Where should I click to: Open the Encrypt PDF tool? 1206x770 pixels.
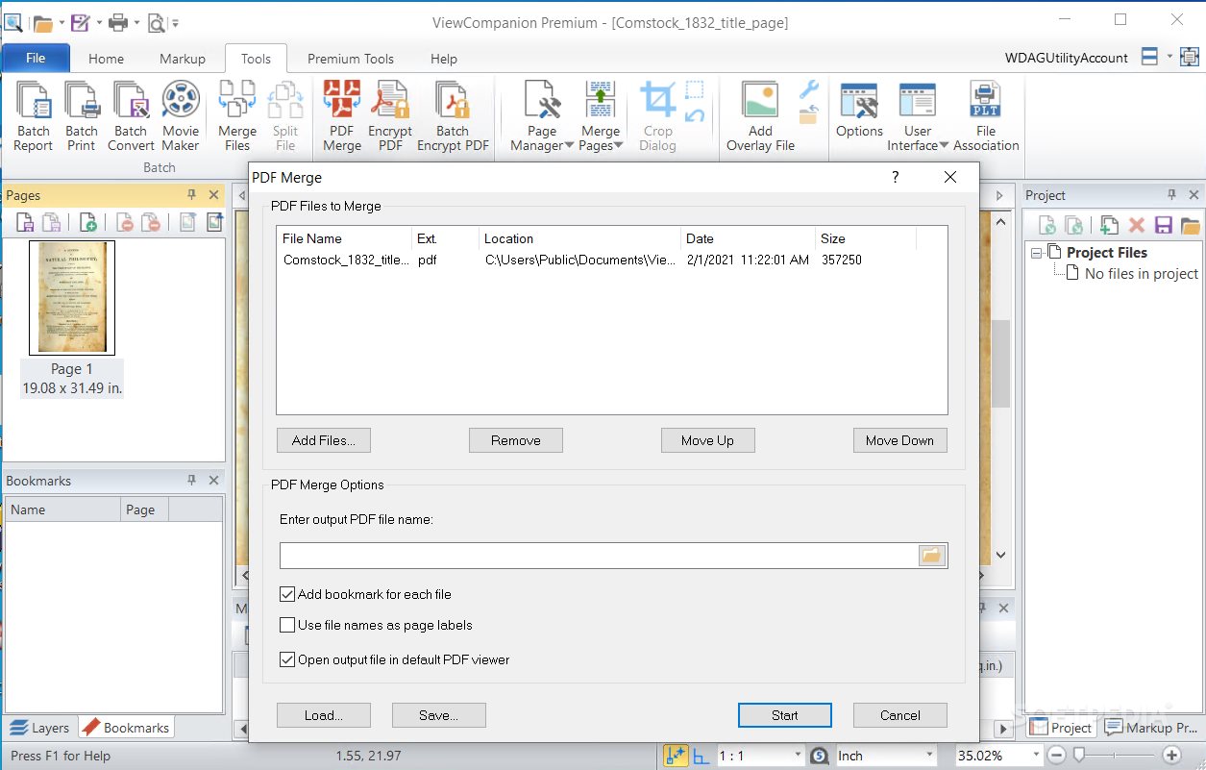click(x=390, y=116)
